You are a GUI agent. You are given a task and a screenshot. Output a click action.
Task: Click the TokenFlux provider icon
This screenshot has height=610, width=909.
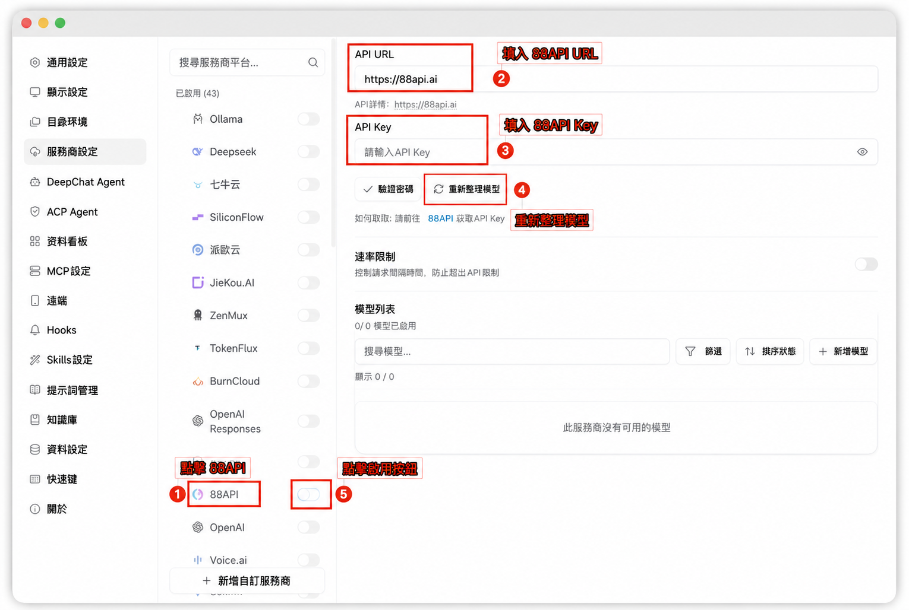(198, 348)
